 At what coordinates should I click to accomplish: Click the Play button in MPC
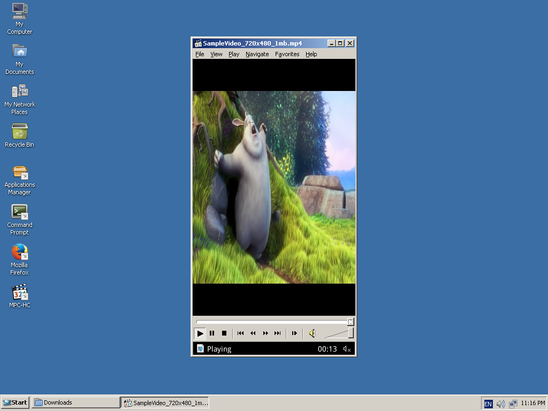200,333
